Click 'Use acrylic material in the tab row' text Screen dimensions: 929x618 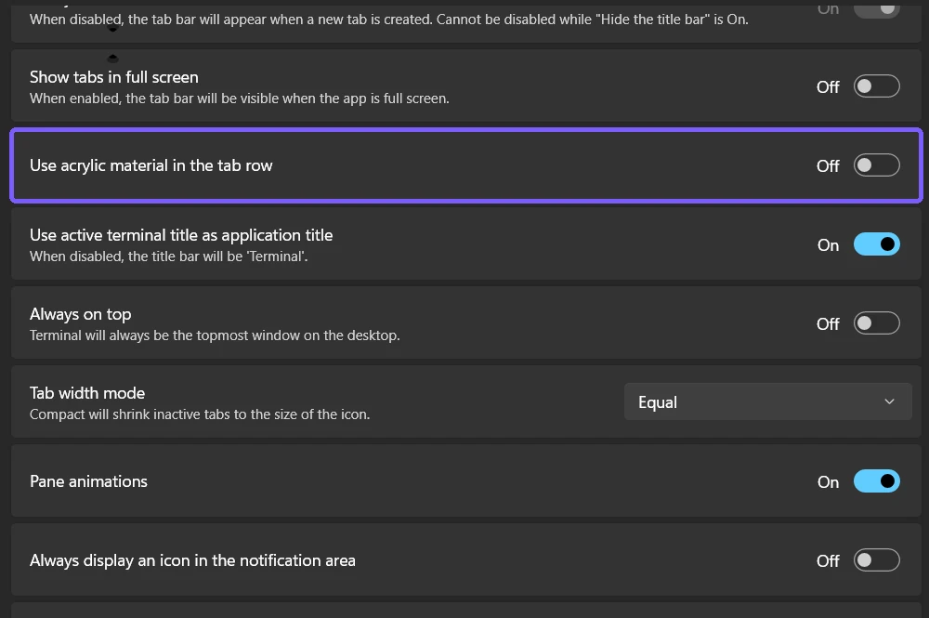point(151,165)
